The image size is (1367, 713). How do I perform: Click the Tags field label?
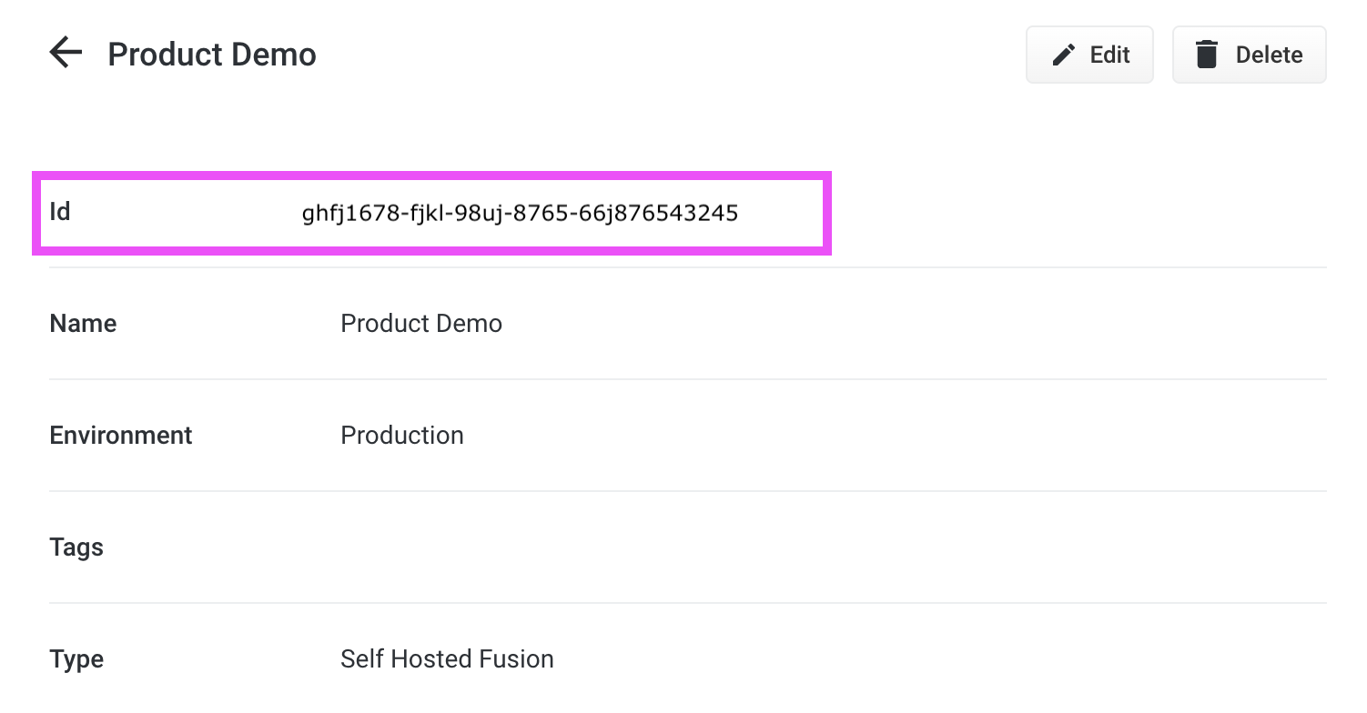76,547
